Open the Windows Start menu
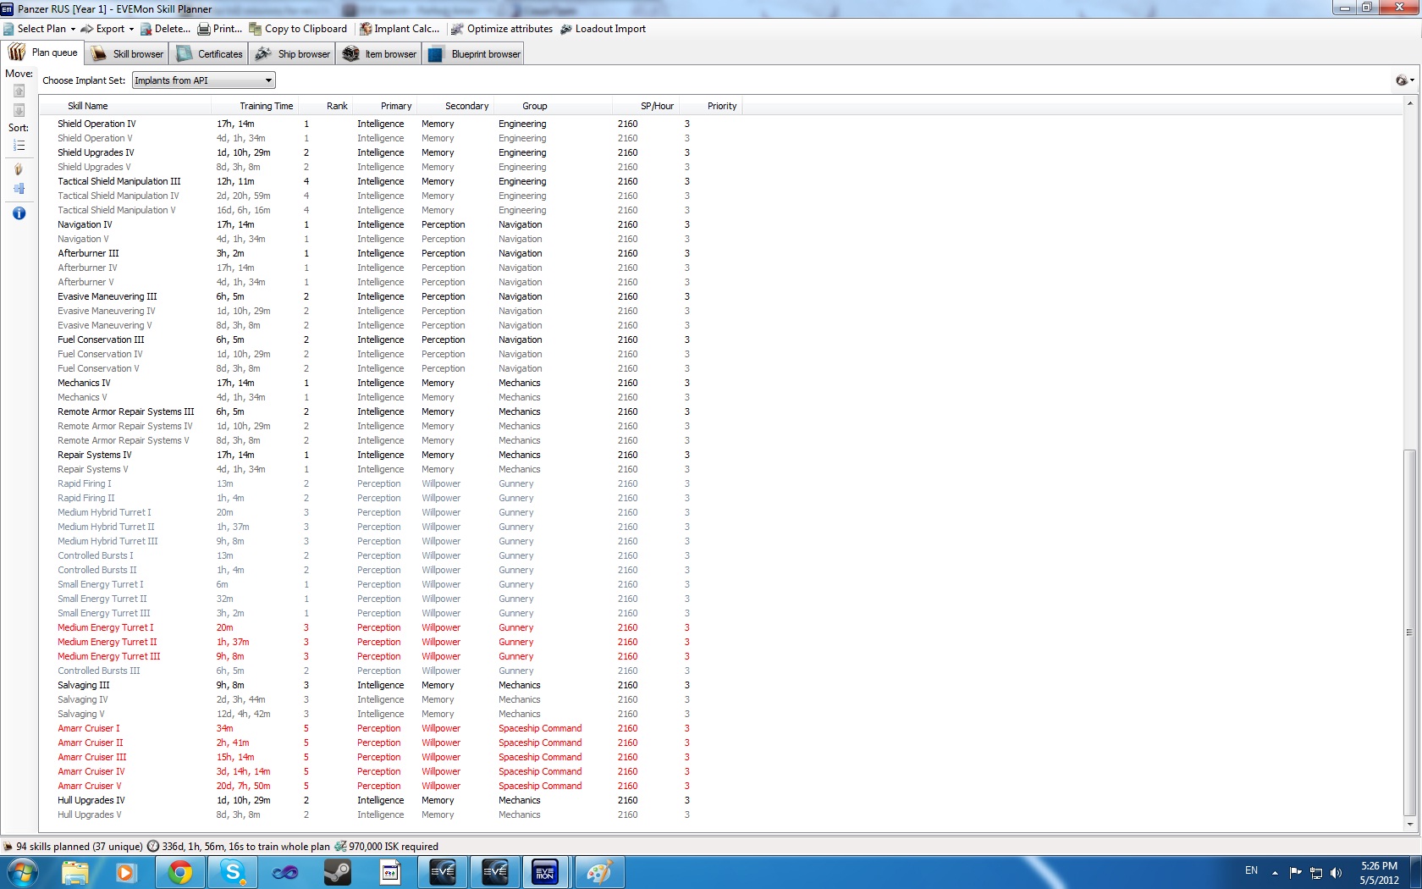Image resolution: width=1422 pixels, height=889 pixels. point(22,872)
